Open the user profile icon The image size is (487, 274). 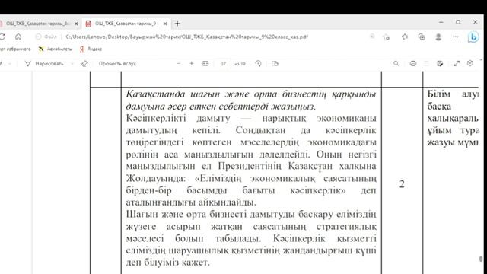[x=438, y=37]
